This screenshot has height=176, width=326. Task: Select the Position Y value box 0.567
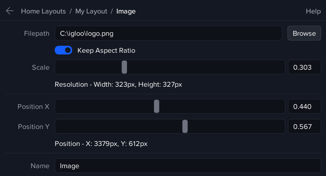304,127
